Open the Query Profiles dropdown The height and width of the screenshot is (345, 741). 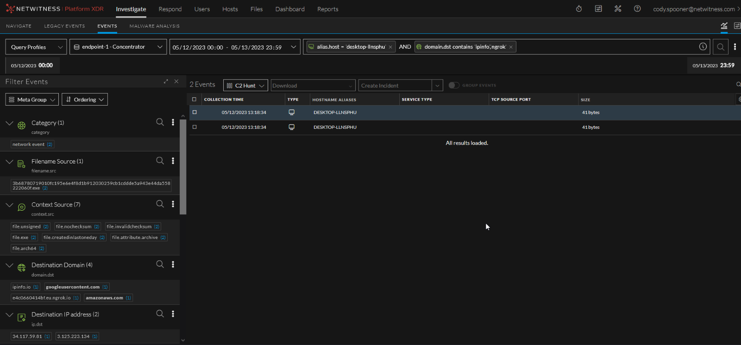(x=36, y=47)
